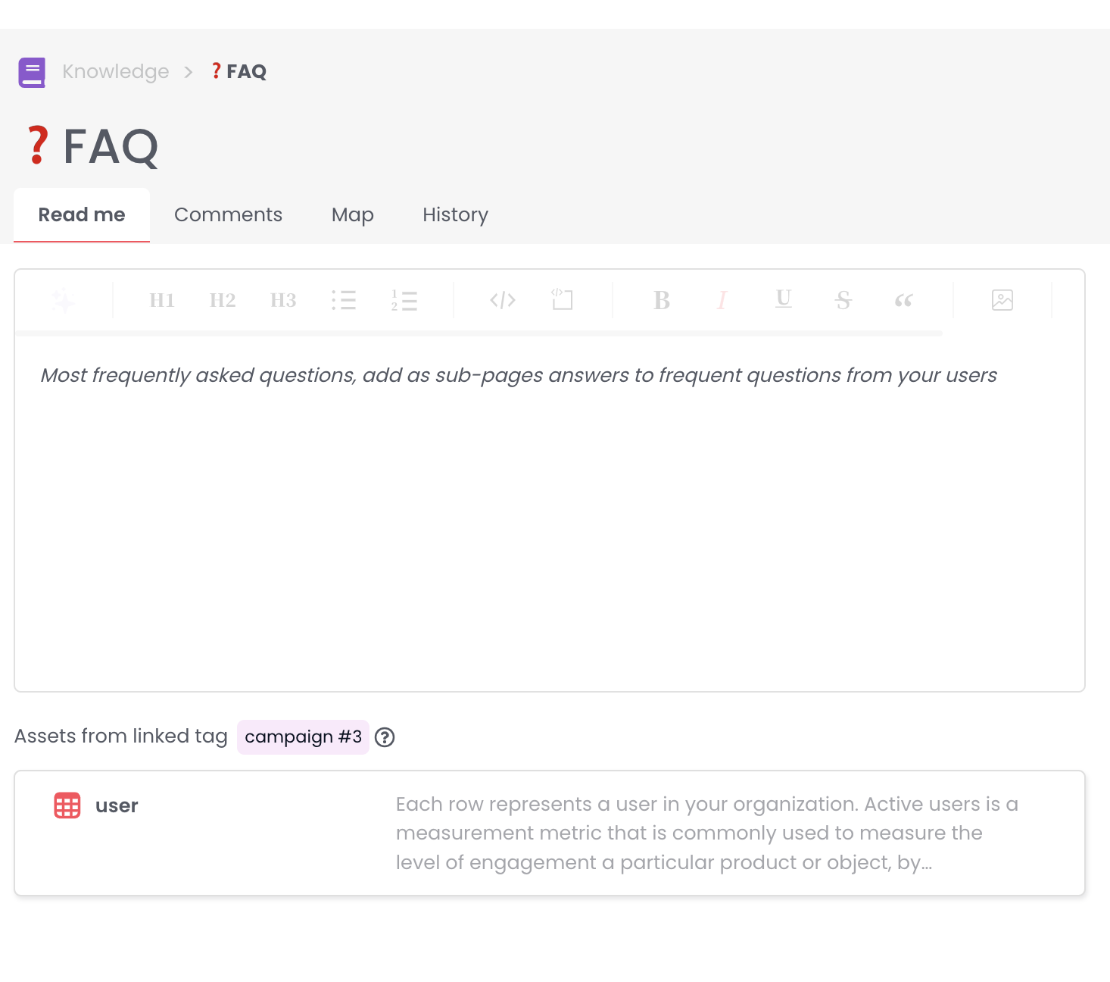Open help for linked tag assets
Screen dimensions: 1110x982
click(x=385, y=737)
